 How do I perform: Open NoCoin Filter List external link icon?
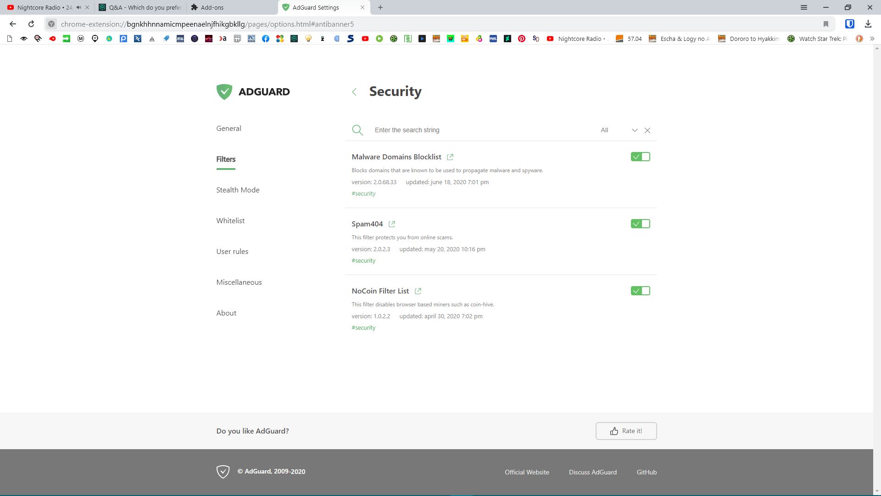coord(418,291)
